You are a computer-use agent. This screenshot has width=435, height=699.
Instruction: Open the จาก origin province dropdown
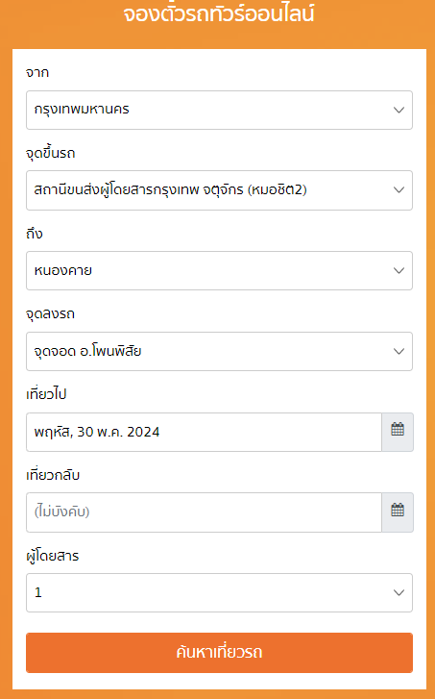(219, 111)
